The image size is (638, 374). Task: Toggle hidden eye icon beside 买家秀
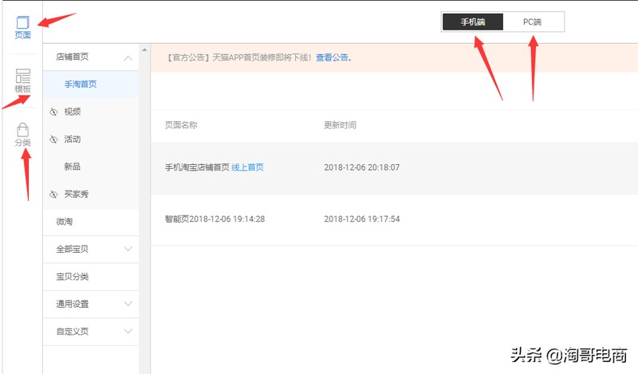53,194
